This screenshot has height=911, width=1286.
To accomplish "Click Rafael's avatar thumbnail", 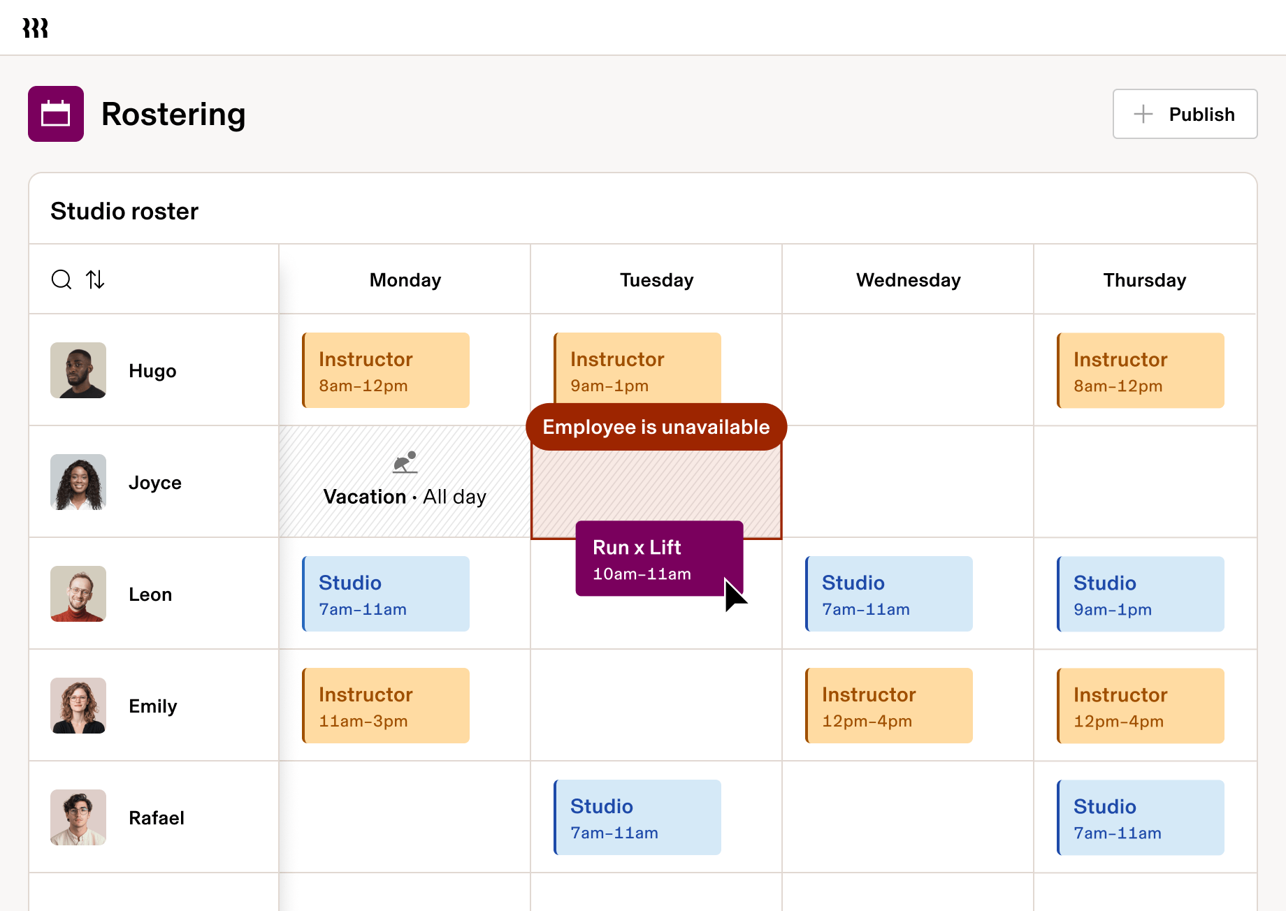I will tap(78, 817).
